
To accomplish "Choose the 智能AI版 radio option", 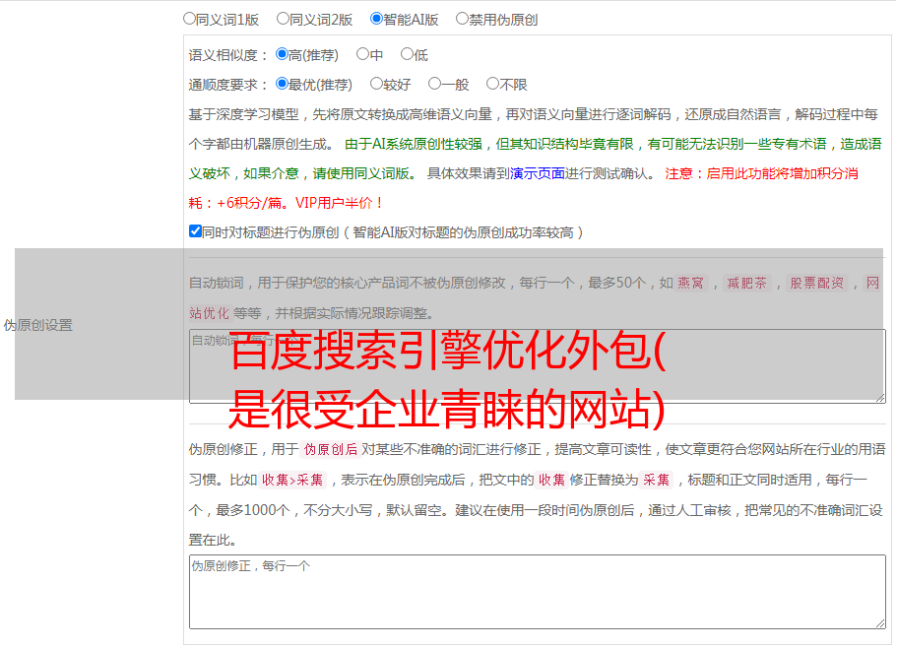I will [376, 19].
